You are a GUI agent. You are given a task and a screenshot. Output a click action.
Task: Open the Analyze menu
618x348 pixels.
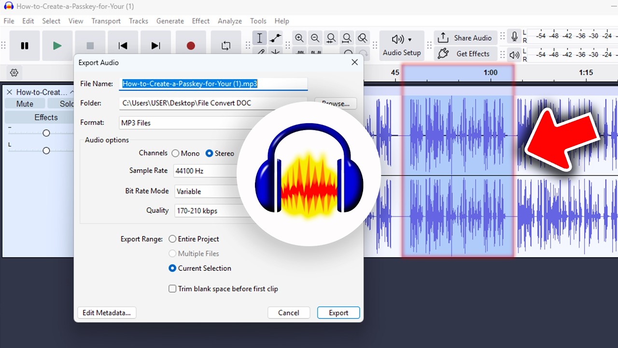[x=230, y=21]
